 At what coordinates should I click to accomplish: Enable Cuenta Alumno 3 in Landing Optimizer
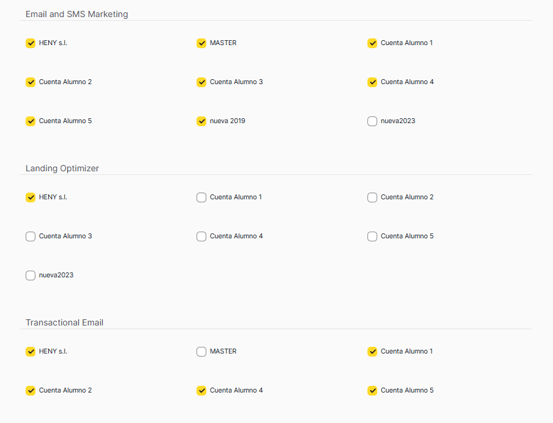pyautogui.click(x=31, y=236)
